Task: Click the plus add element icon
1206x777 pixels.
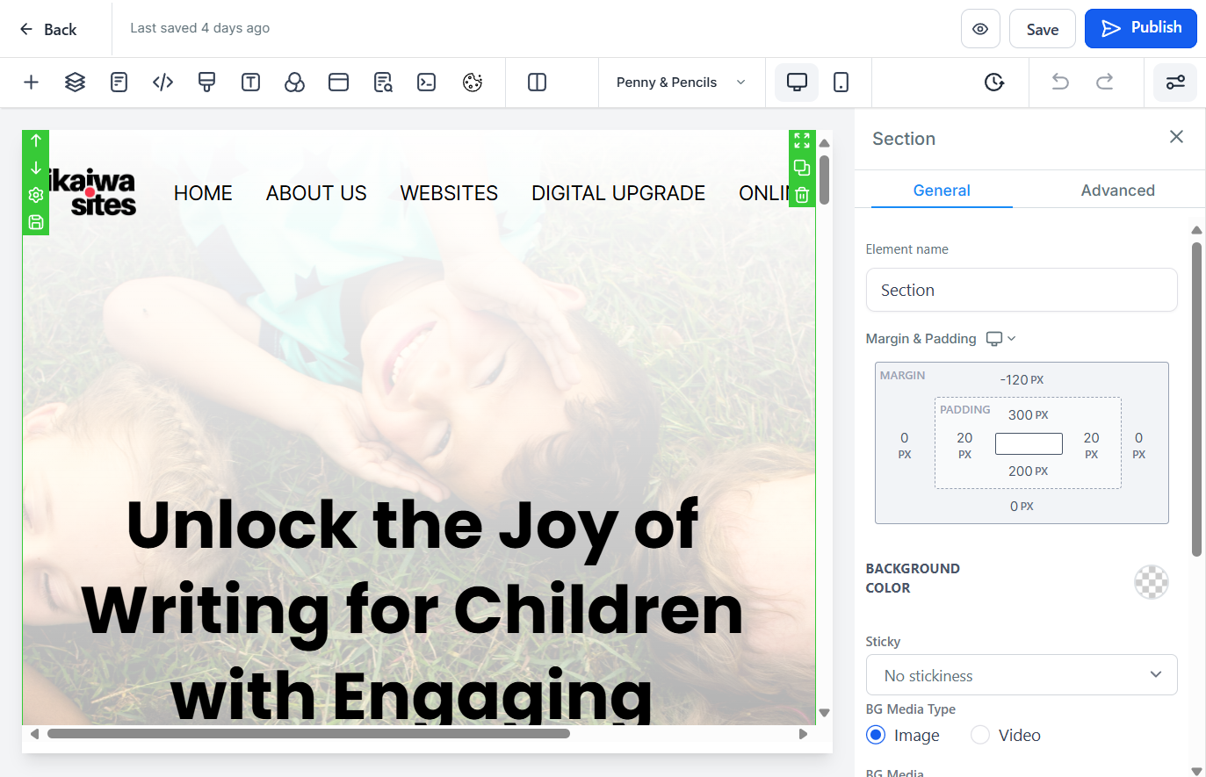Action: (31, 83)
